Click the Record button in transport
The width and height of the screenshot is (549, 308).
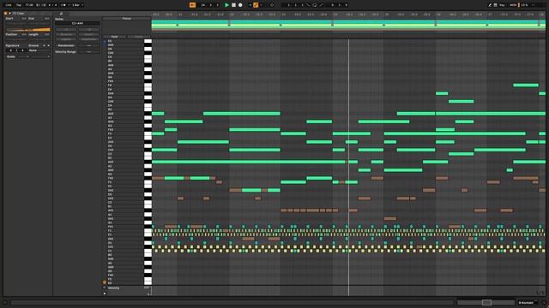tap(240, 5)
